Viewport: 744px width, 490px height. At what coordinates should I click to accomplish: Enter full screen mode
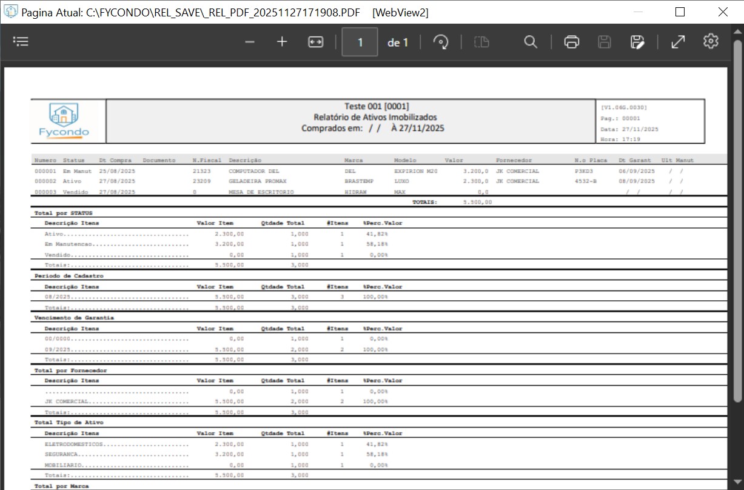678,42
